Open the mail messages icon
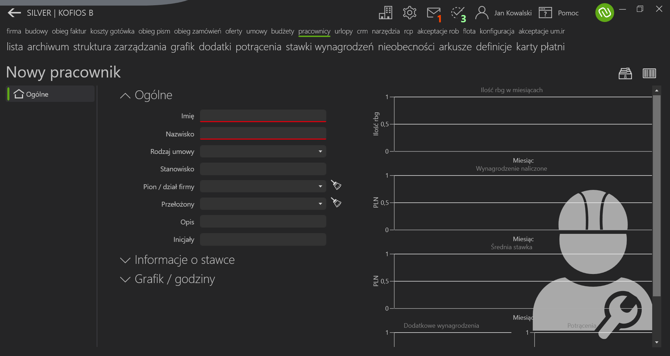This screenshot has height=356, width=670. [x=434, y=13]
